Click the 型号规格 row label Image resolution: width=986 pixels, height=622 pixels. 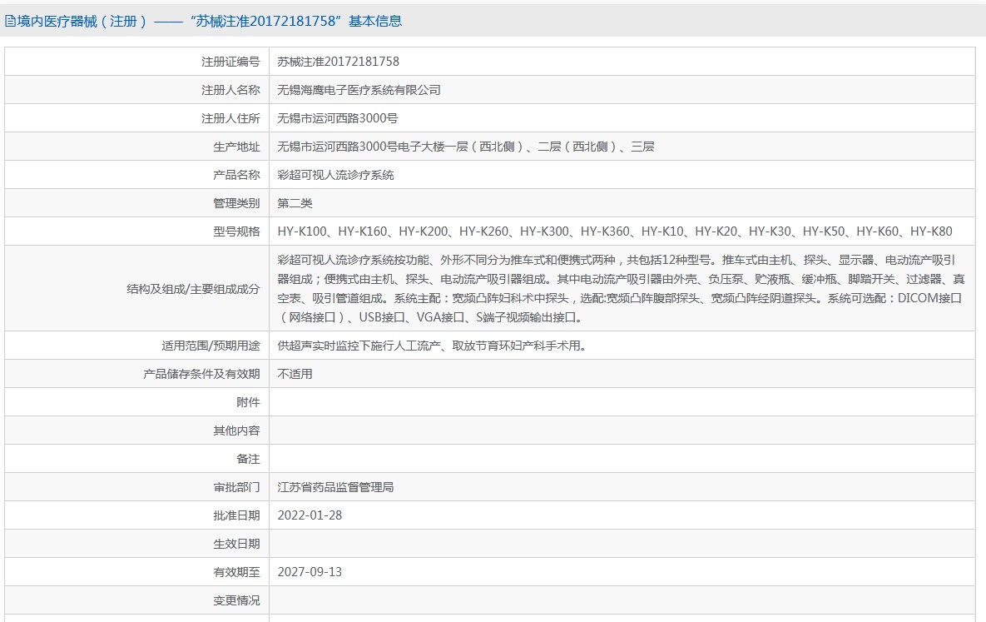pos(236,231)
